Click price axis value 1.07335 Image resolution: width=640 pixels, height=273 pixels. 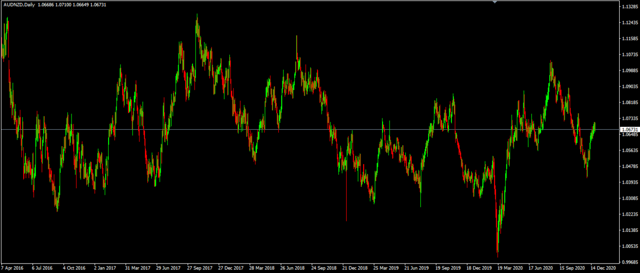click(x=629, y=118)
